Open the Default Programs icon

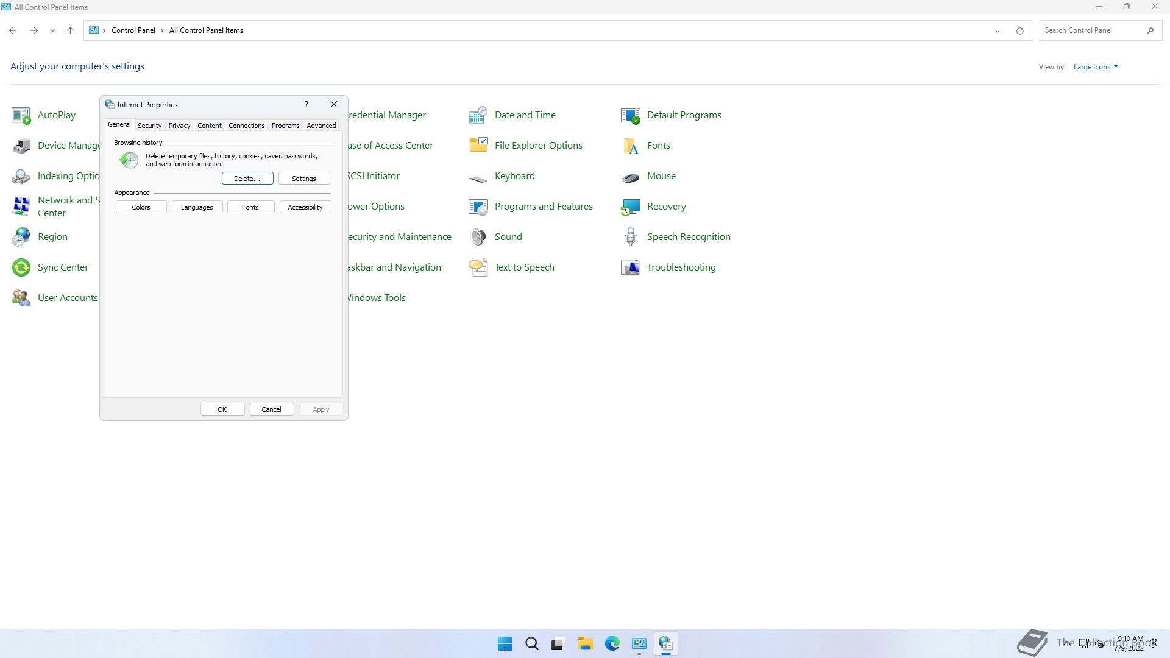pyautogui.click(x=631, y=115)
